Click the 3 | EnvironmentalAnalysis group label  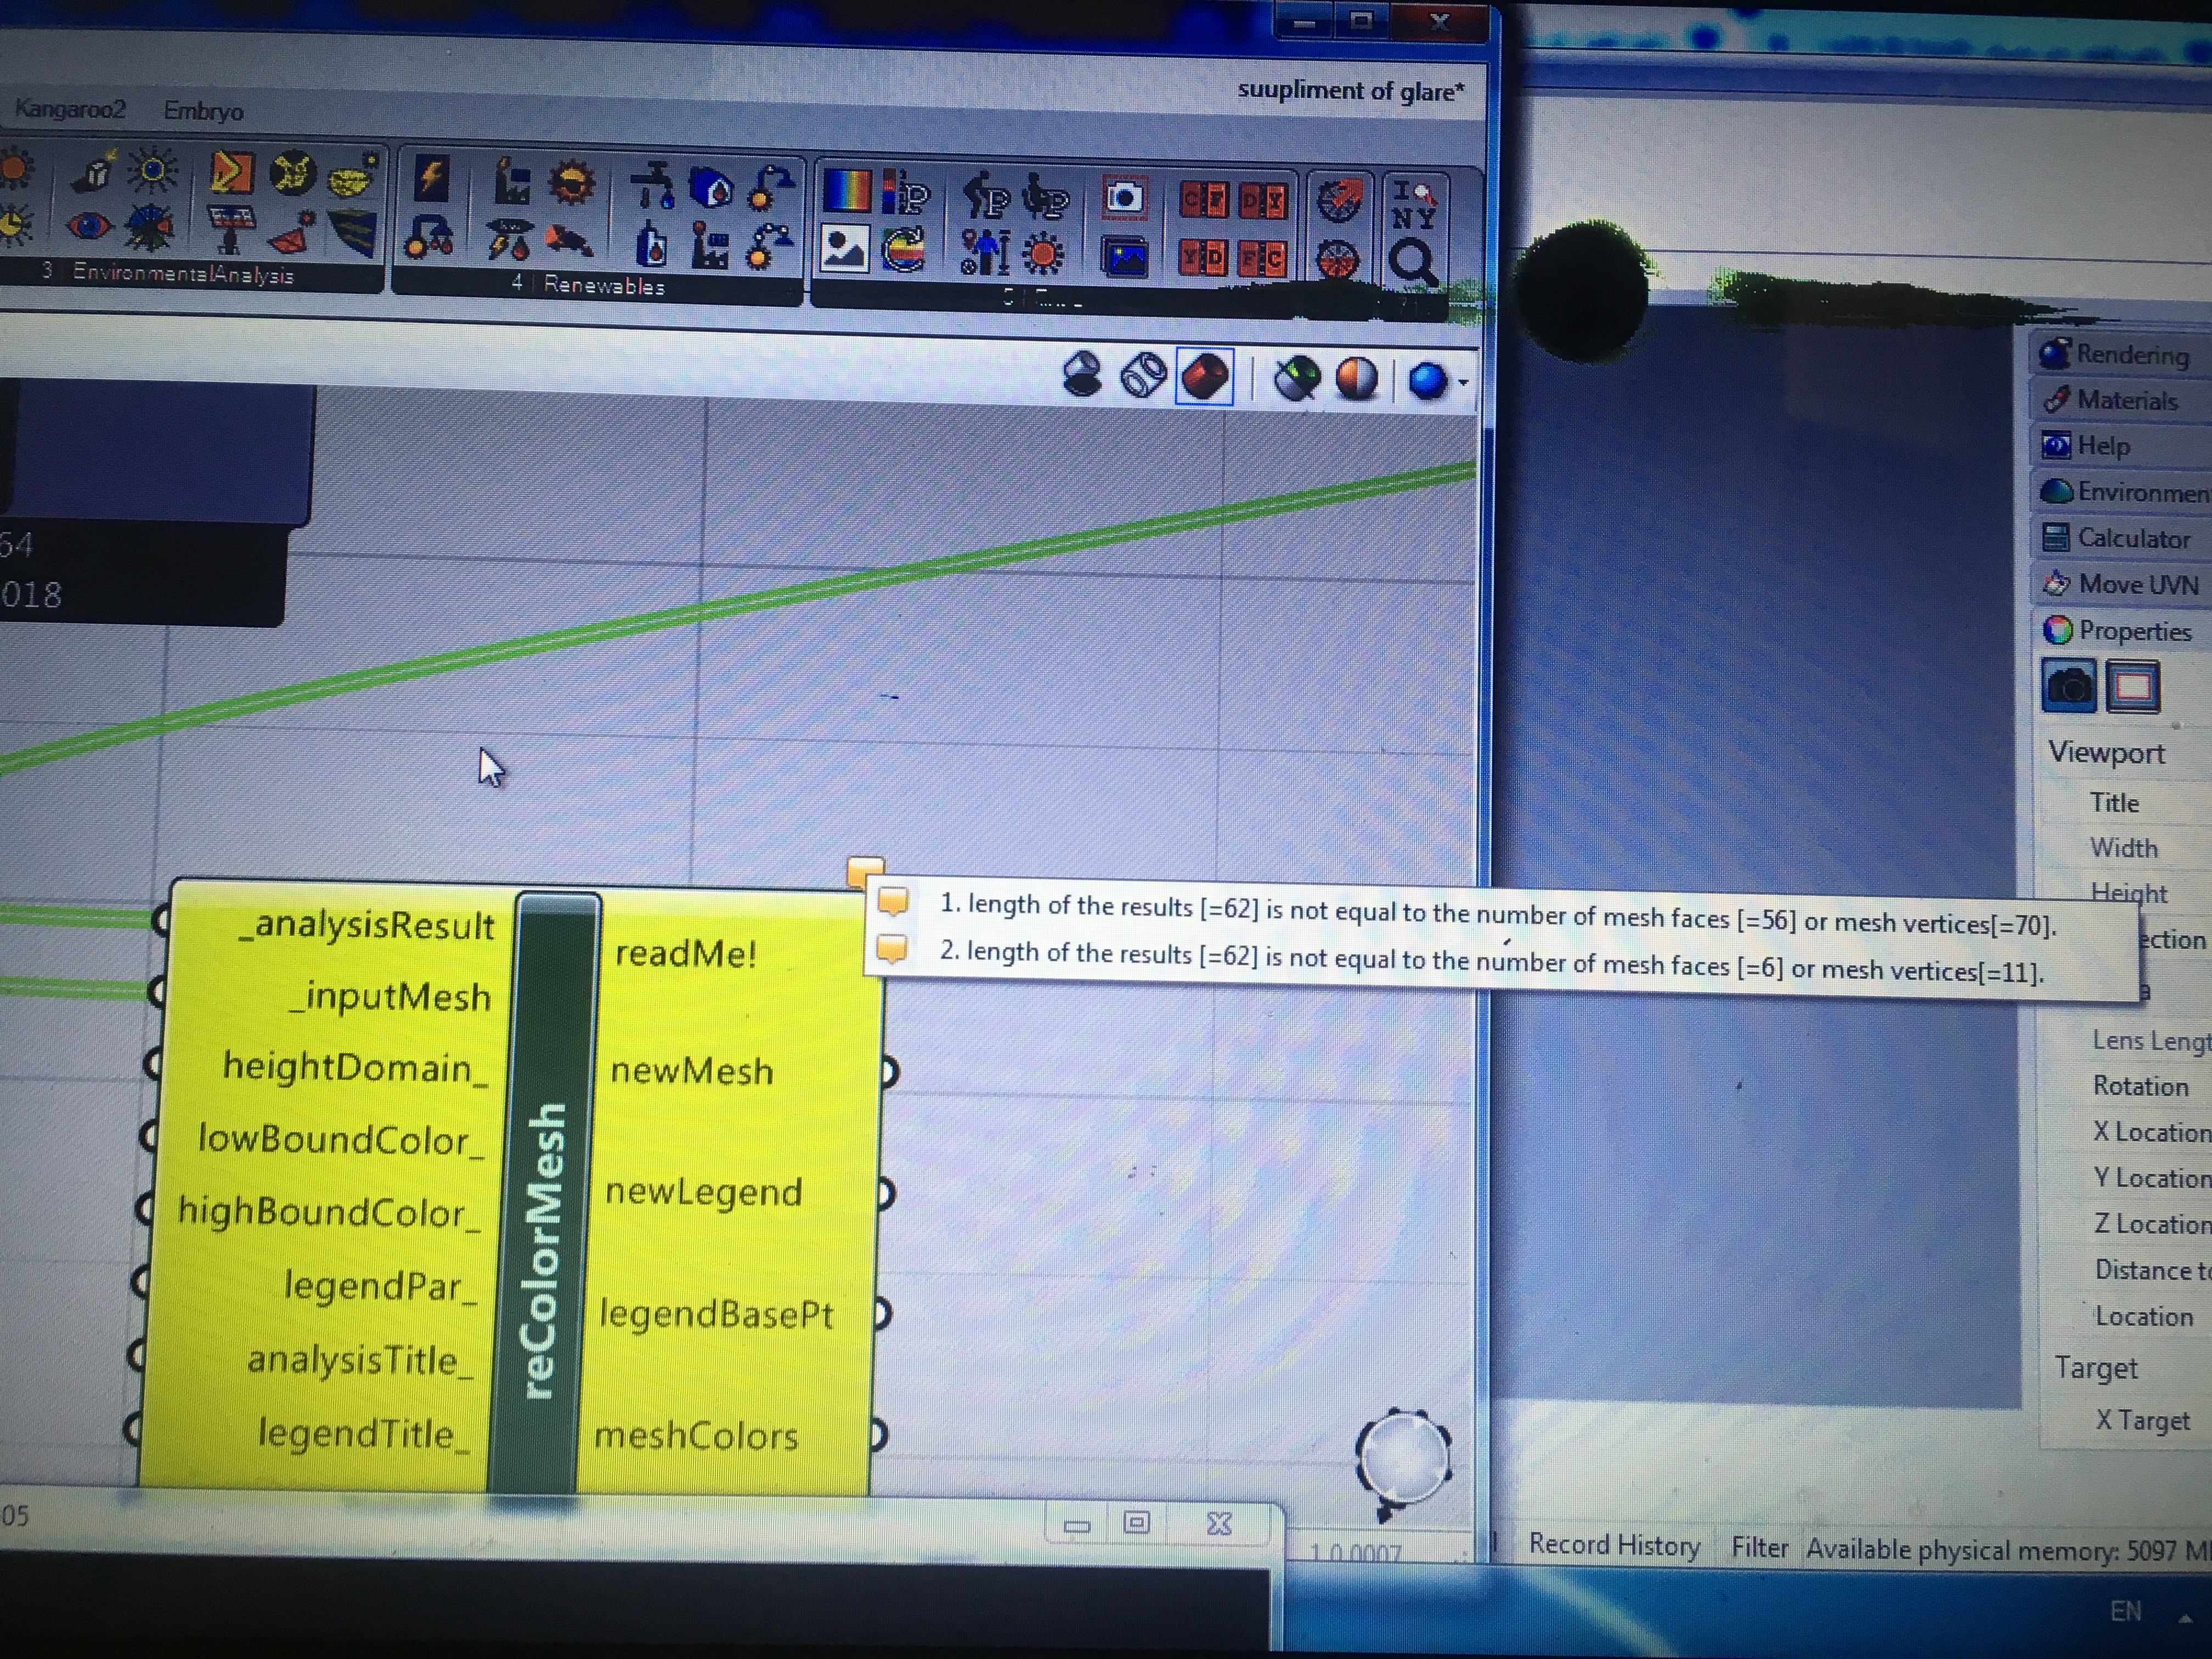point(168,272)
